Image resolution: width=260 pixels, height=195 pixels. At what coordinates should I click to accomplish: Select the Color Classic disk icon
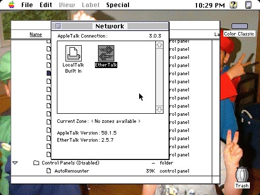coord(240,26)
